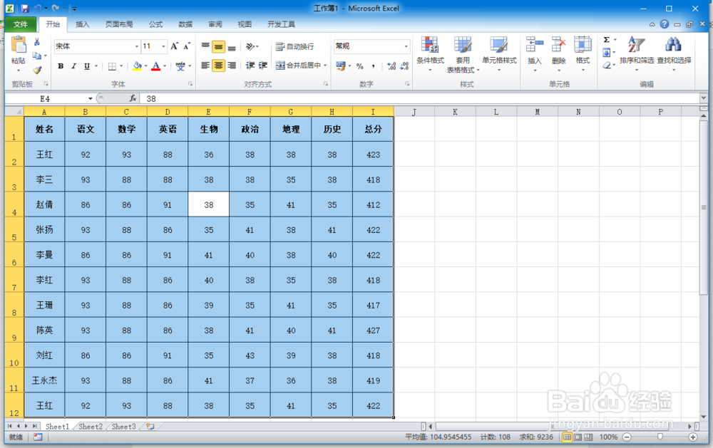Click the accounting number format icon
This screenshot has width=713, height=448.
tap(341, 66)
